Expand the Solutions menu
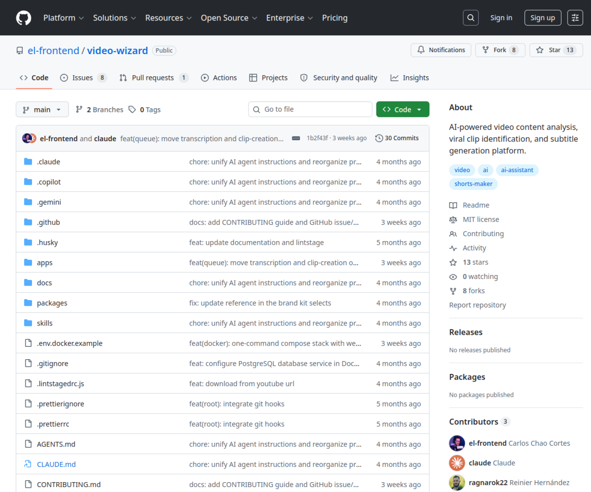 point(115,18)
